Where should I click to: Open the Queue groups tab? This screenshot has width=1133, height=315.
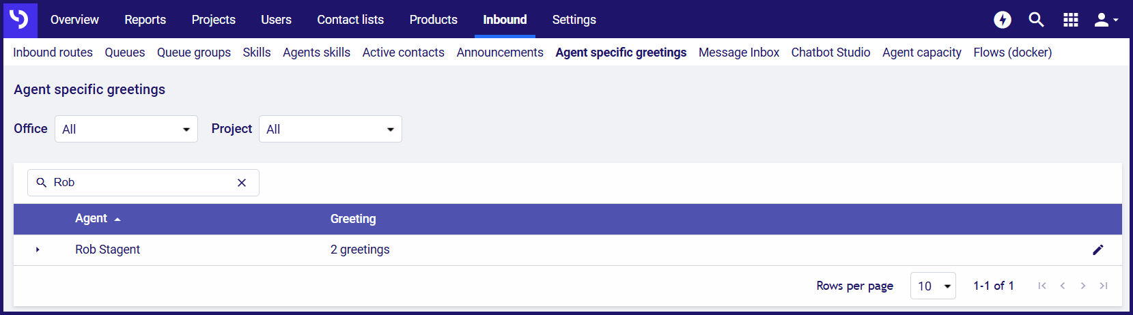pos(194,52)
